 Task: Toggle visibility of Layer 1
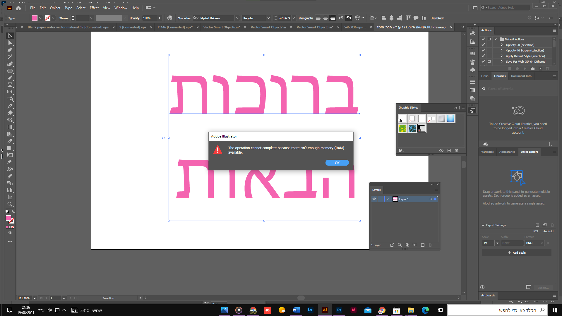[x=374, y=199]
